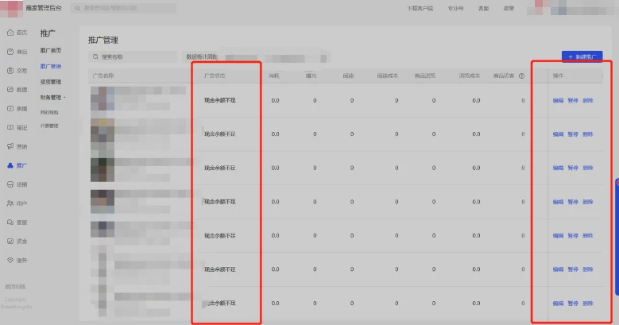Click 现金余额不足 status in first row

(x=220, y=100)
